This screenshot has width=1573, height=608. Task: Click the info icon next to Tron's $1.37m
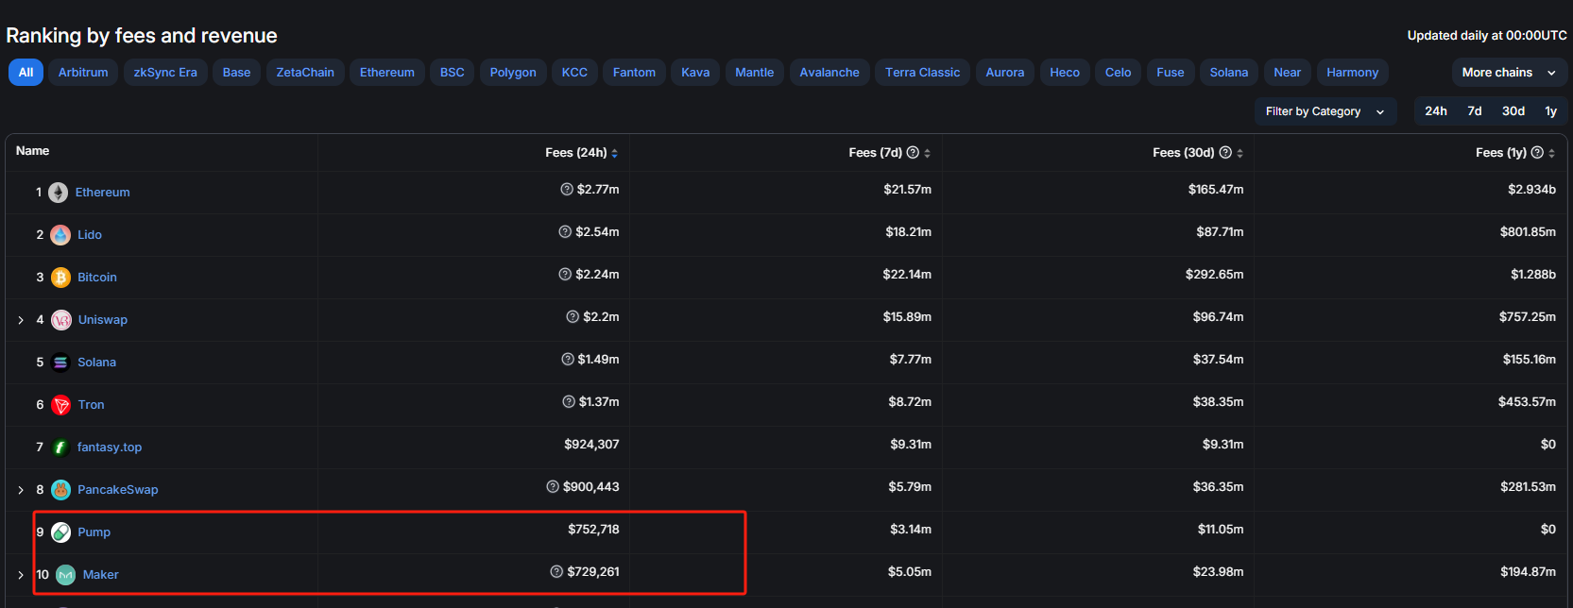tap(569, 402)
